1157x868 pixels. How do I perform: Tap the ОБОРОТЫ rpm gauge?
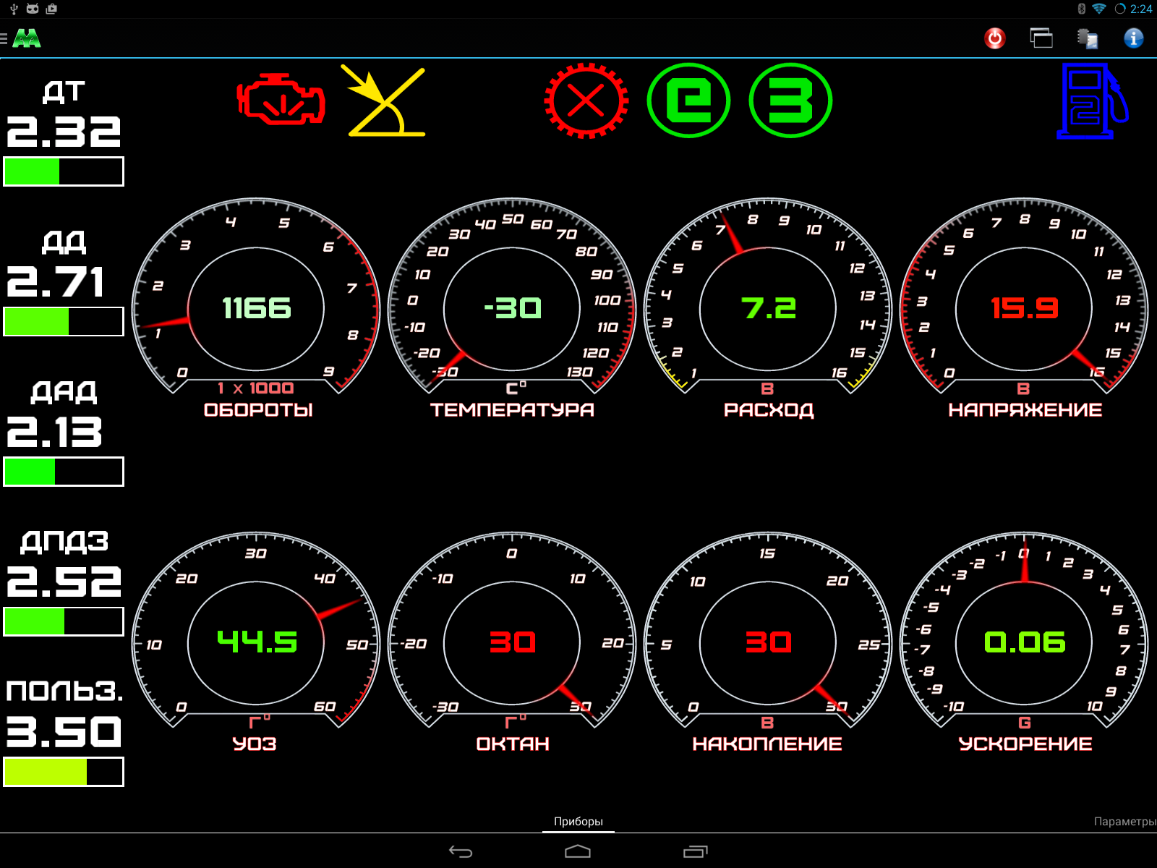(x=256, y=309)
